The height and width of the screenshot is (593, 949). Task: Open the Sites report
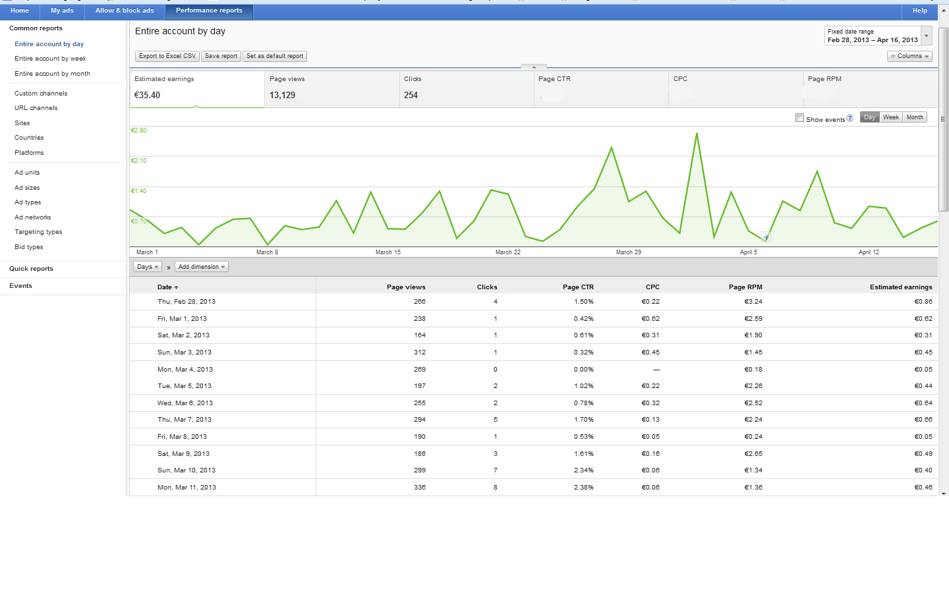(22, 123)
